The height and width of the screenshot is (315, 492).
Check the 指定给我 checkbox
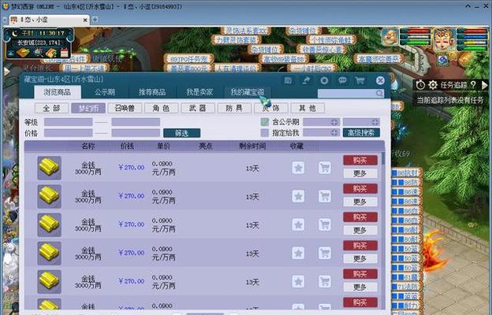(265, 133)
